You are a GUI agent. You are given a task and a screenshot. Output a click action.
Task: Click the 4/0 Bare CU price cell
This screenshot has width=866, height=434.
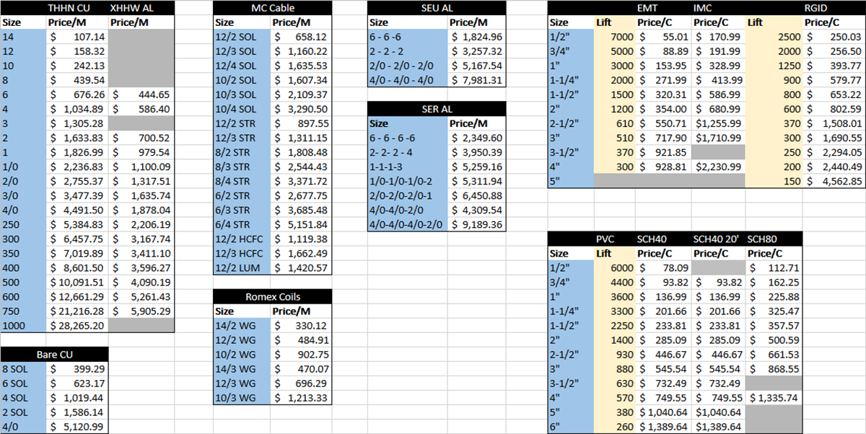tap(76, 426)
